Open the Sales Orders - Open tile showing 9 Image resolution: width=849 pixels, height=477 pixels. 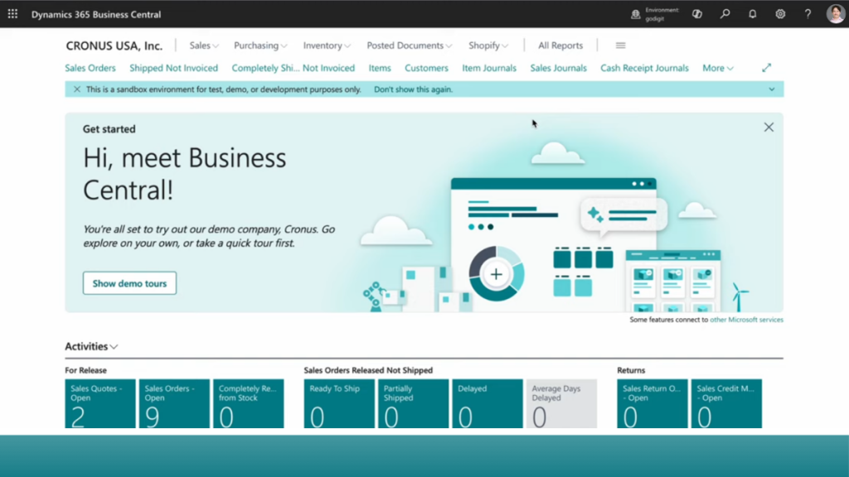click(173, 404)
